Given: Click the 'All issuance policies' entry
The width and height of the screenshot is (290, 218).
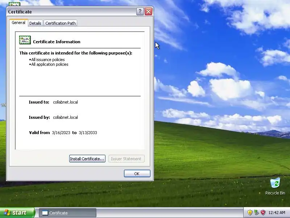Looking at the screenshot, I should [x=48, y=60].
